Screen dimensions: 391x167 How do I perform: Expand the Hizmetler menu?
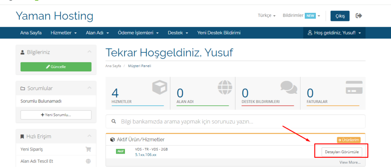(x=64, y=33)
